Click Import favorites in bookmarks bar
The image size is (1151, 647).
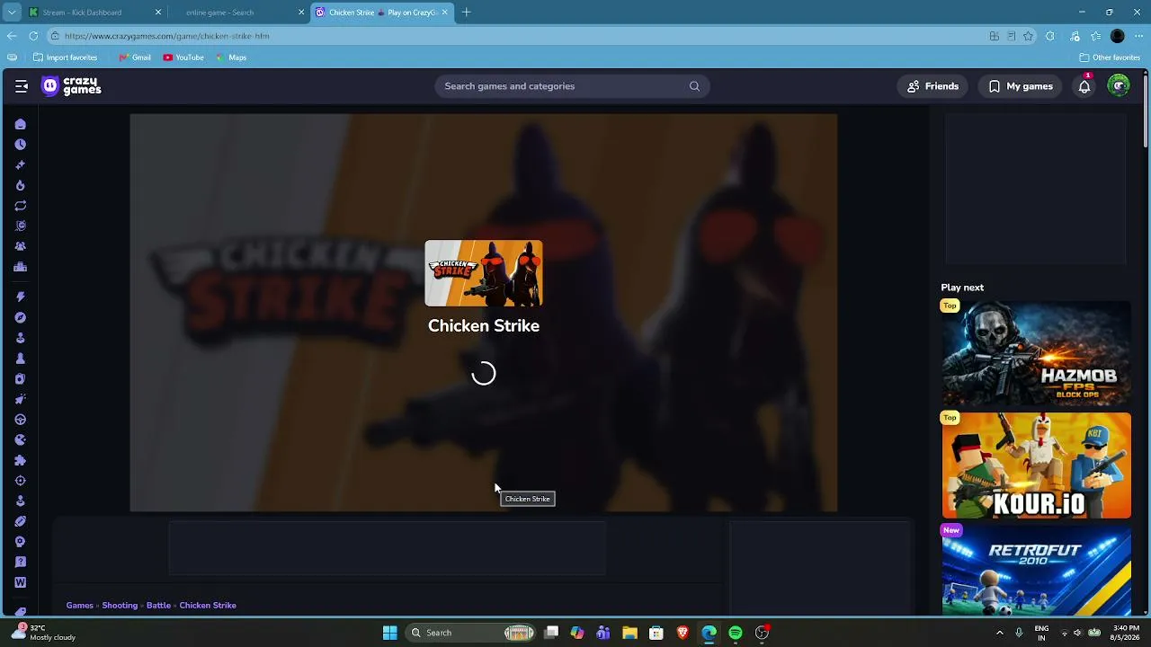(65, 58)
